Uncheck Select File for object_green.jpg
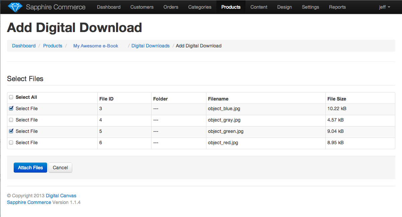 (11, 131)
